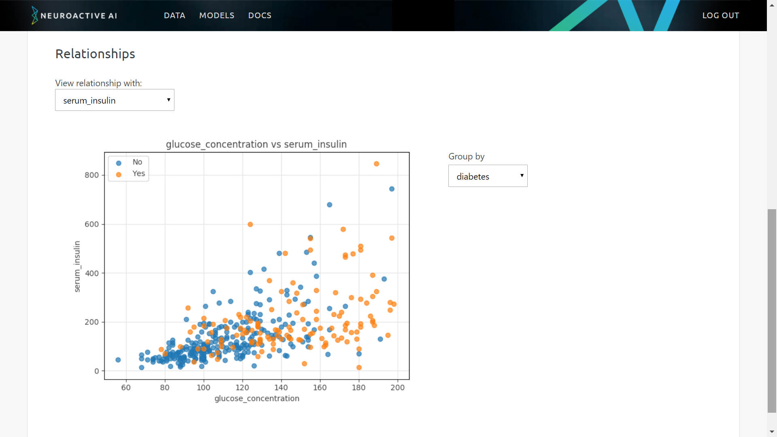Click the serum_insulin dropdown arrow
The width and height of the screenshot is (777, 437).
pos(168,100)
